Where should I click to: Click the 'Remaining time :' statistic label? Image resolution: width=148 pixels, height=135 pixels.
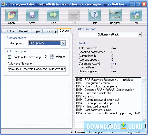[89, 71]
